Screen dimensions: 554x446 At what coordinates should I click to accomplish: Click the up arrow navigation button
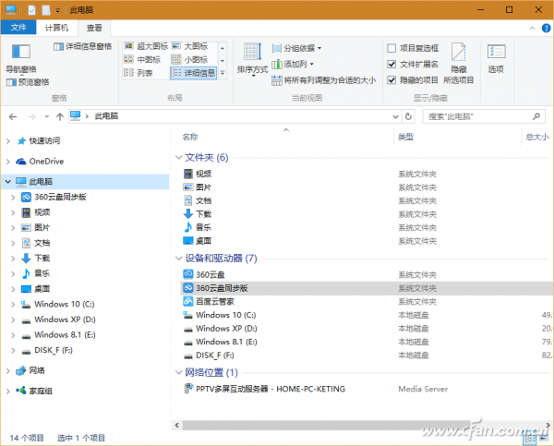[x=59, y=116]
